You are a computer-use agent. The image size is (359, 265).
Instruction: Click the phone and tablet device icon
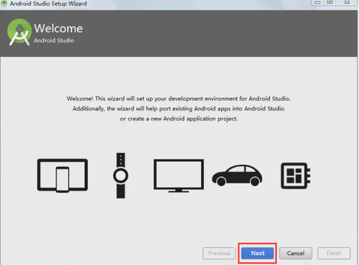tap(63, 176)
